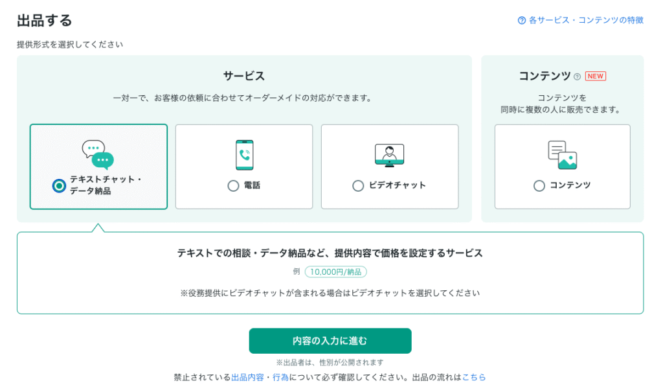Click the コンテンツ section heading

point(545,76)
